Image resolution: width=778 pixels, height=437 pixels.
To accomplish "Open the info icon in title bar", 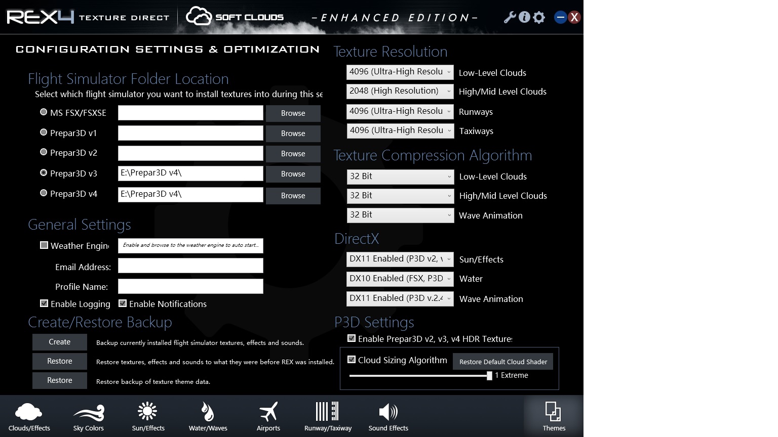I will [x=524, y=17].
